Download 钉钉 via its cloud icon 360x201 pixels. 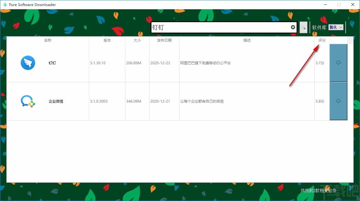pyautogui.click(x=338, y=63)
